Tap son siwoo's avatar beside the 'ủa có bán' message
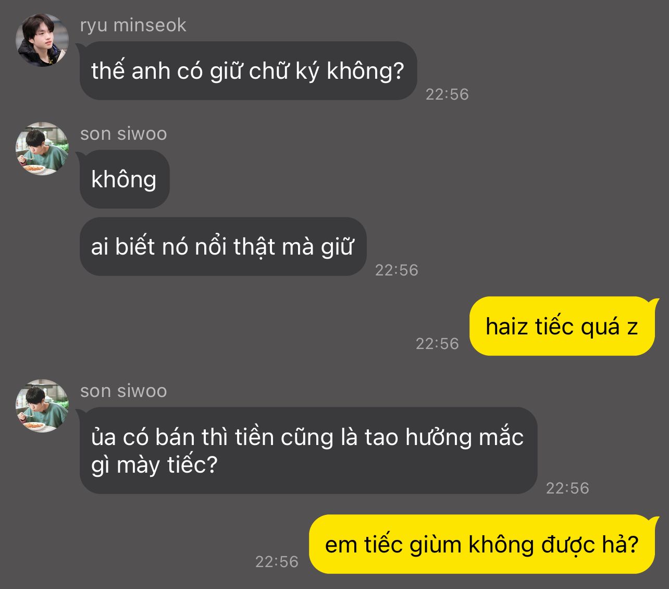The width and height of the screenshot is (669, 589). click(42, 406)
